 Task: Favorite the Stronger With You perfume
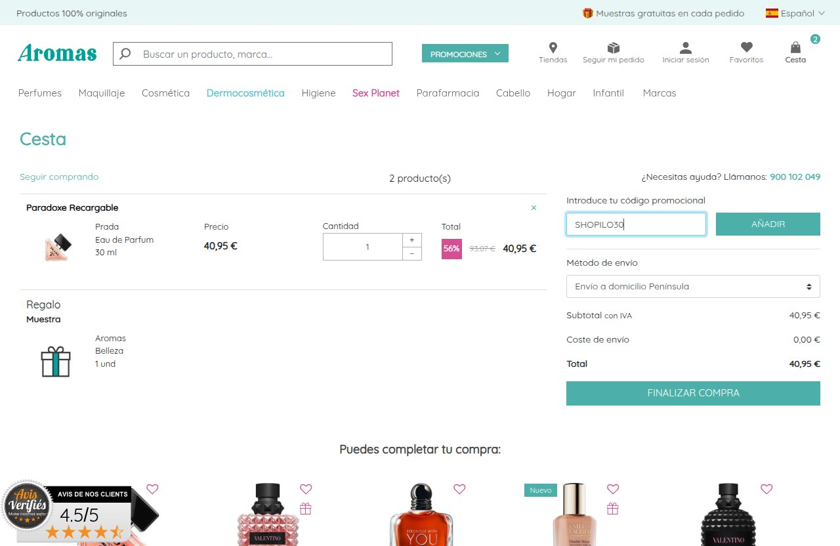click(x=459, y=489)
